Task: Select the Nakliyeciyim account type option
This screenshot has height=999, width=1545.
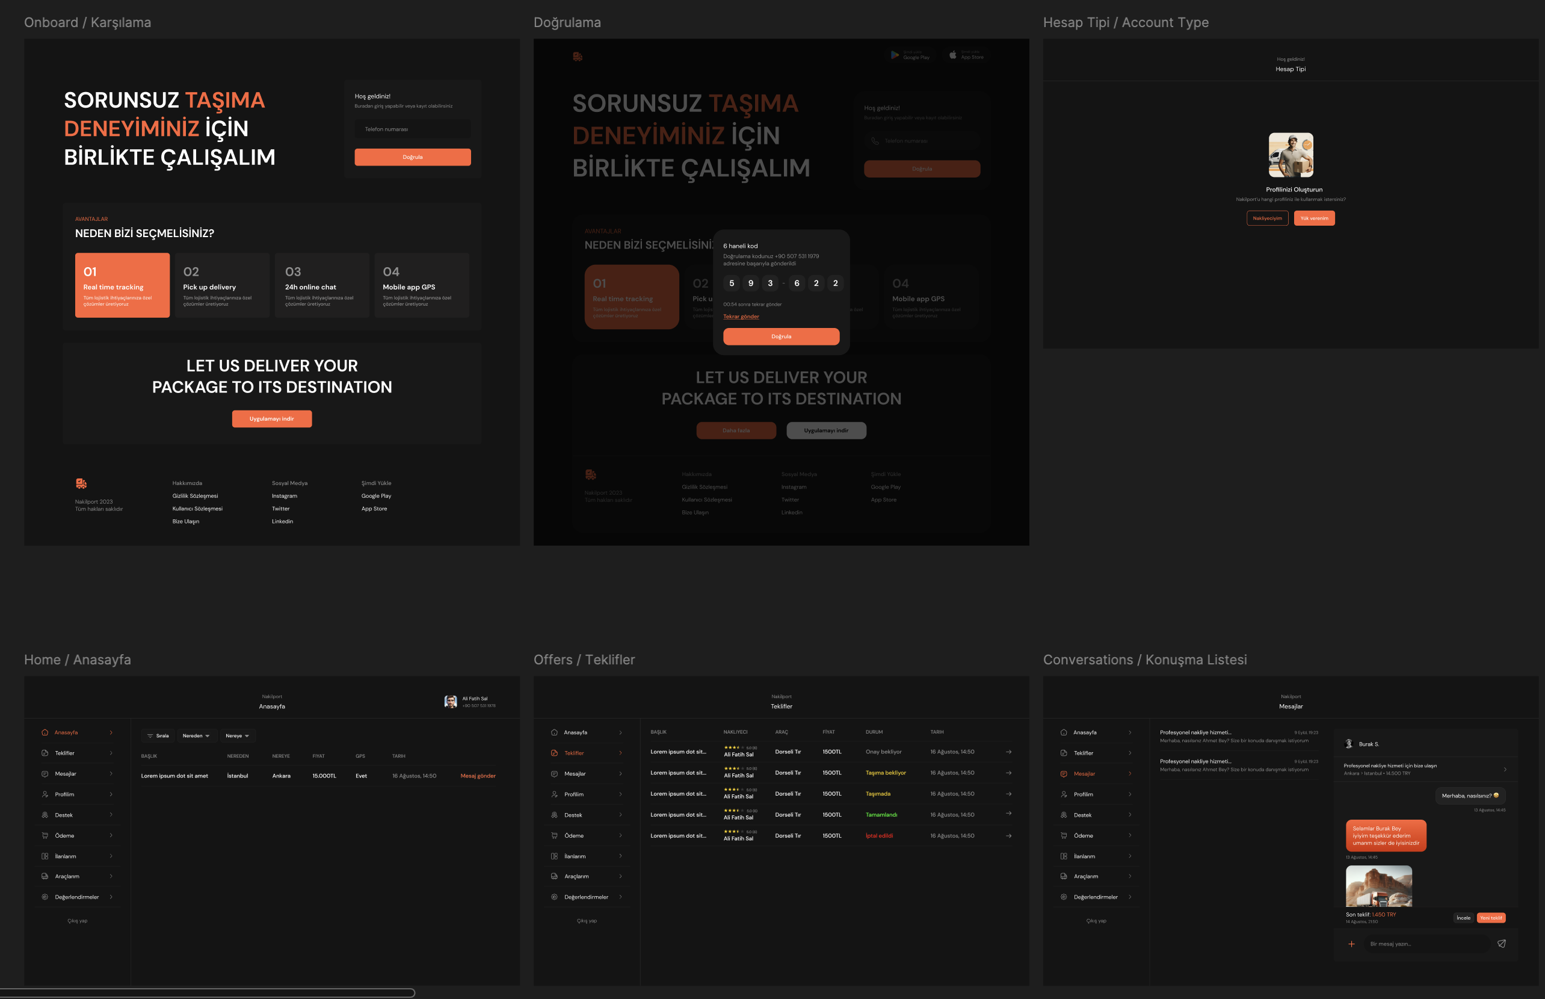Action: coord(1267,218)
